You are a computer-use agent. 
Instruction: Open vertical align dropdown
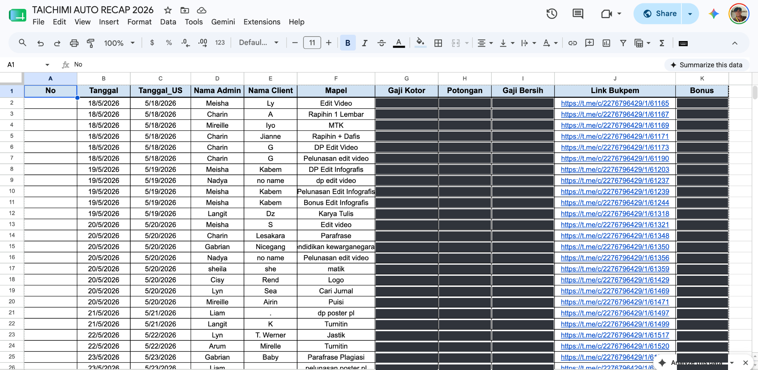click(x=507, y=43)
